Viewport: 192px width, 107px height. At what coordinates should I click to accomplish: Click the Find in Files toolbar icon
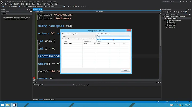[x=64, y=6]
